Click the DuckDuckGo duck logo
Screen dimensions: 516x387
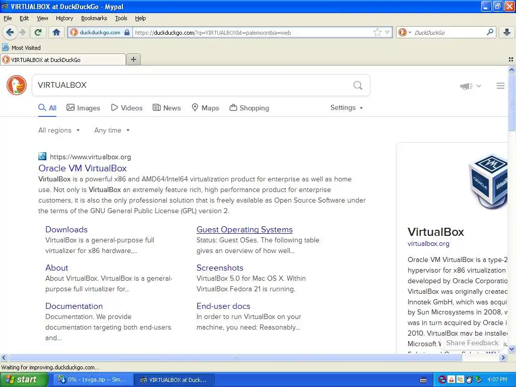17,85
